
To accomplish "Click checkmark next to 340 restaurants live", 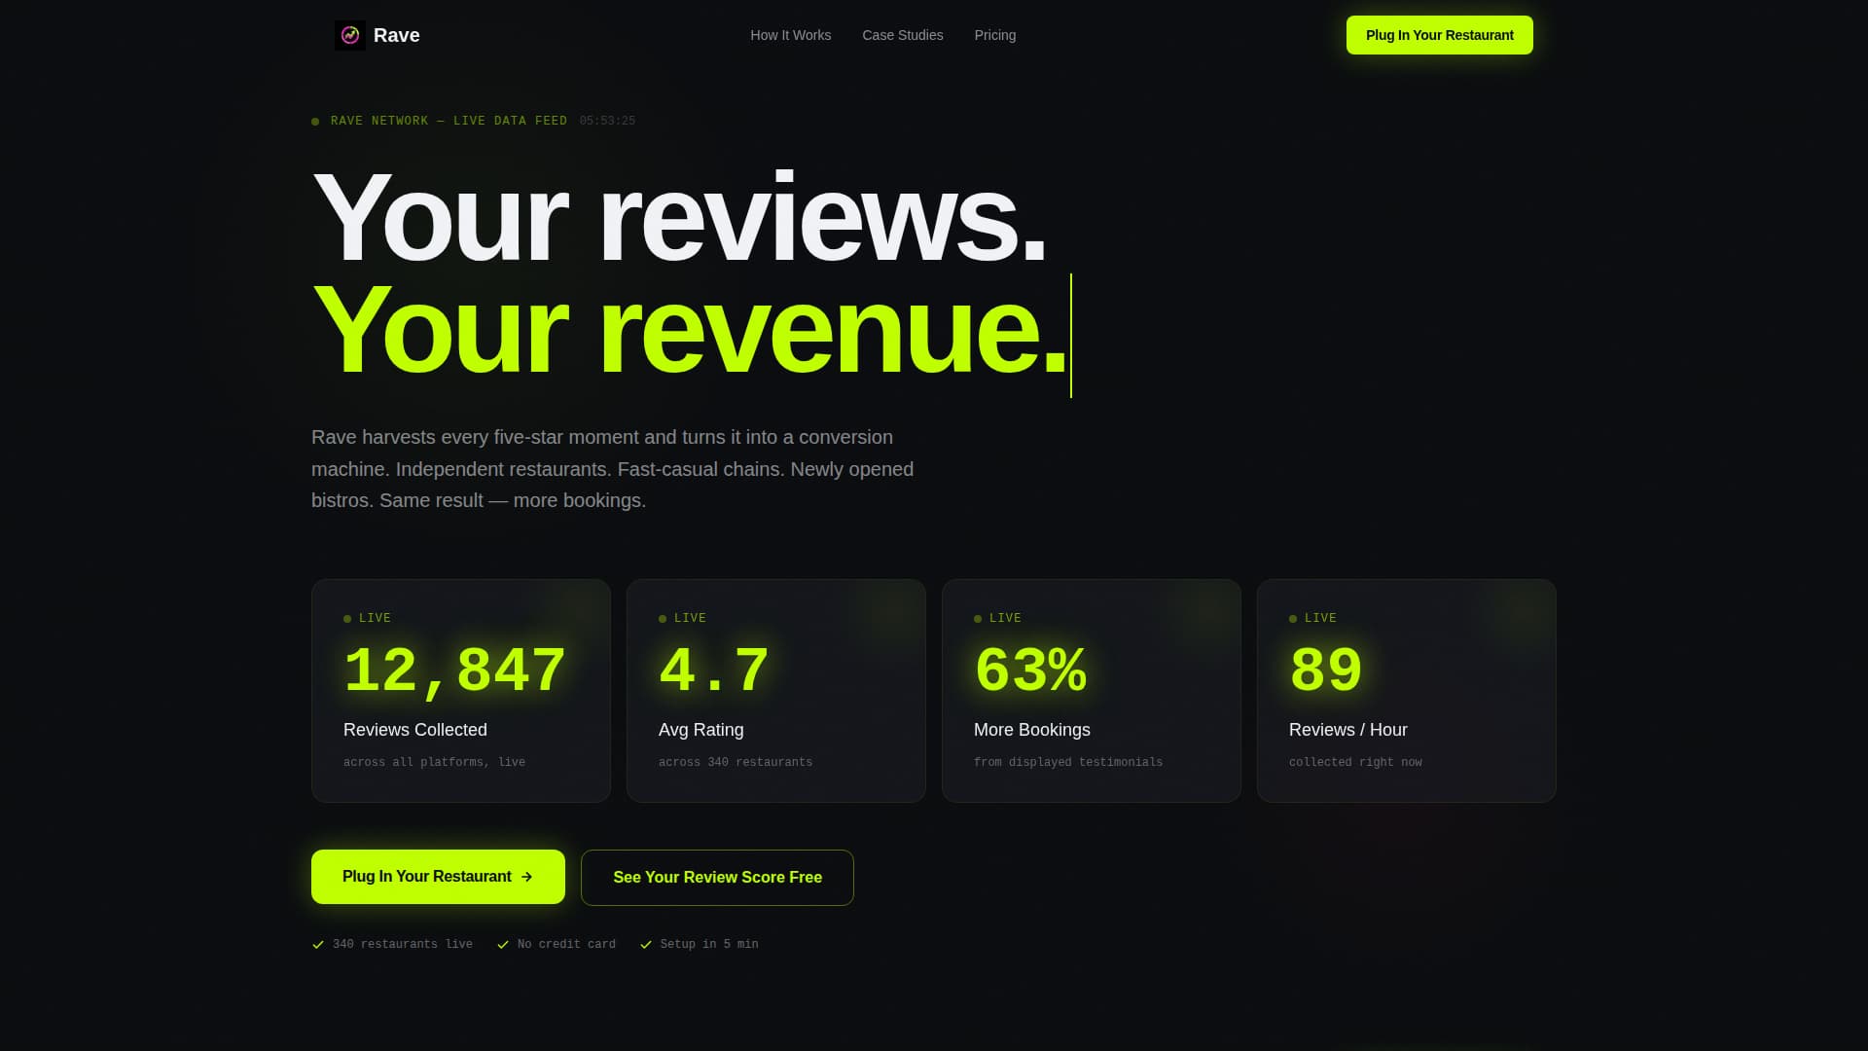I will tap(318, 945).
